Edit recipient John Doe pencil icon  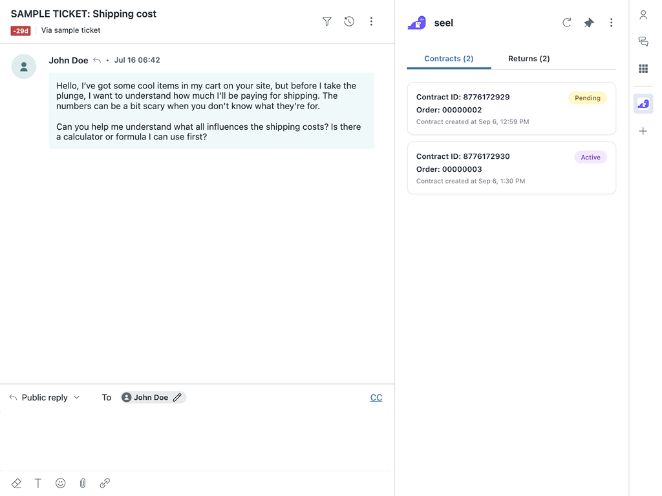click(177, 398)
